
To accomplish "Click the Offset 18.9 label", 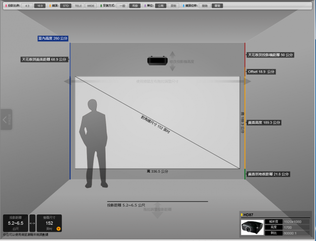I will (x=261, y=72).
